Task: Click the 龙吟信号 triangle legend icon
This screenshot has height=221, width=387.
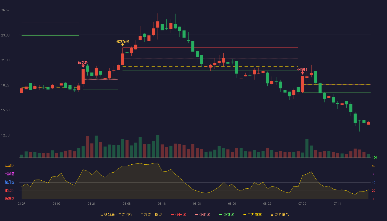Action: point(272,215)
